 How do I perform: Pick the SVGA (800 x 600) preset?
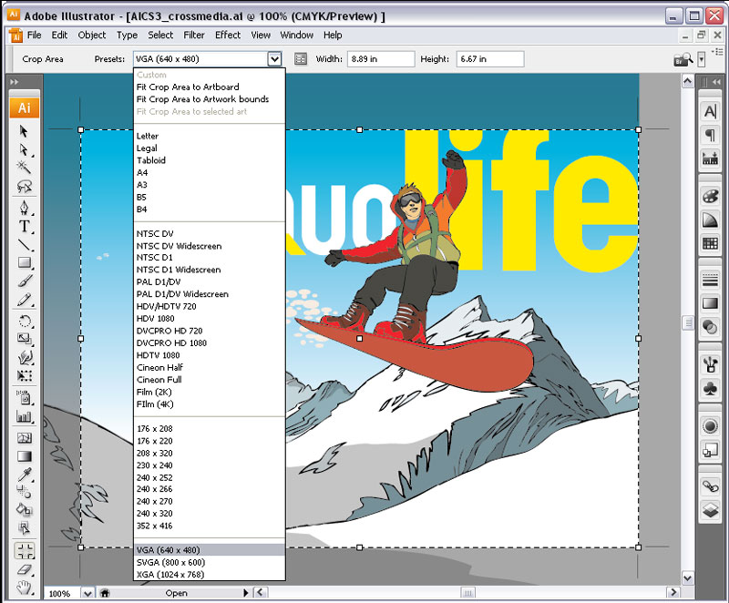(170, 562)
